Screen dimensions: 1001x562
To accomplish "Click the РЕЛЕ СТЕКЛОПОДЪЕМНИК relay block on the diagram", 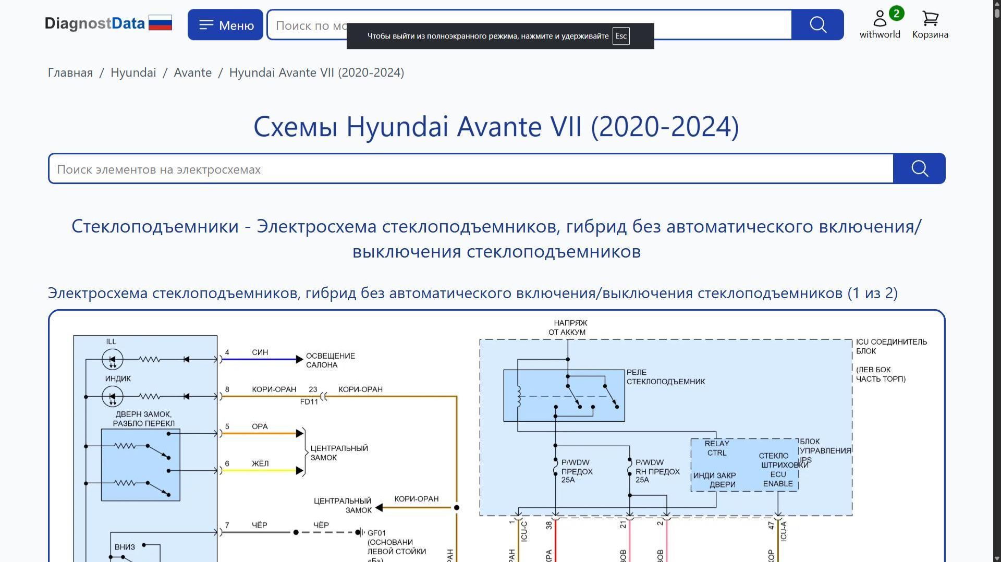I will 564,395.
